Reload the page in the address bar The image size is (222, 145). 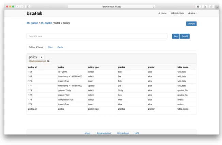154,7
